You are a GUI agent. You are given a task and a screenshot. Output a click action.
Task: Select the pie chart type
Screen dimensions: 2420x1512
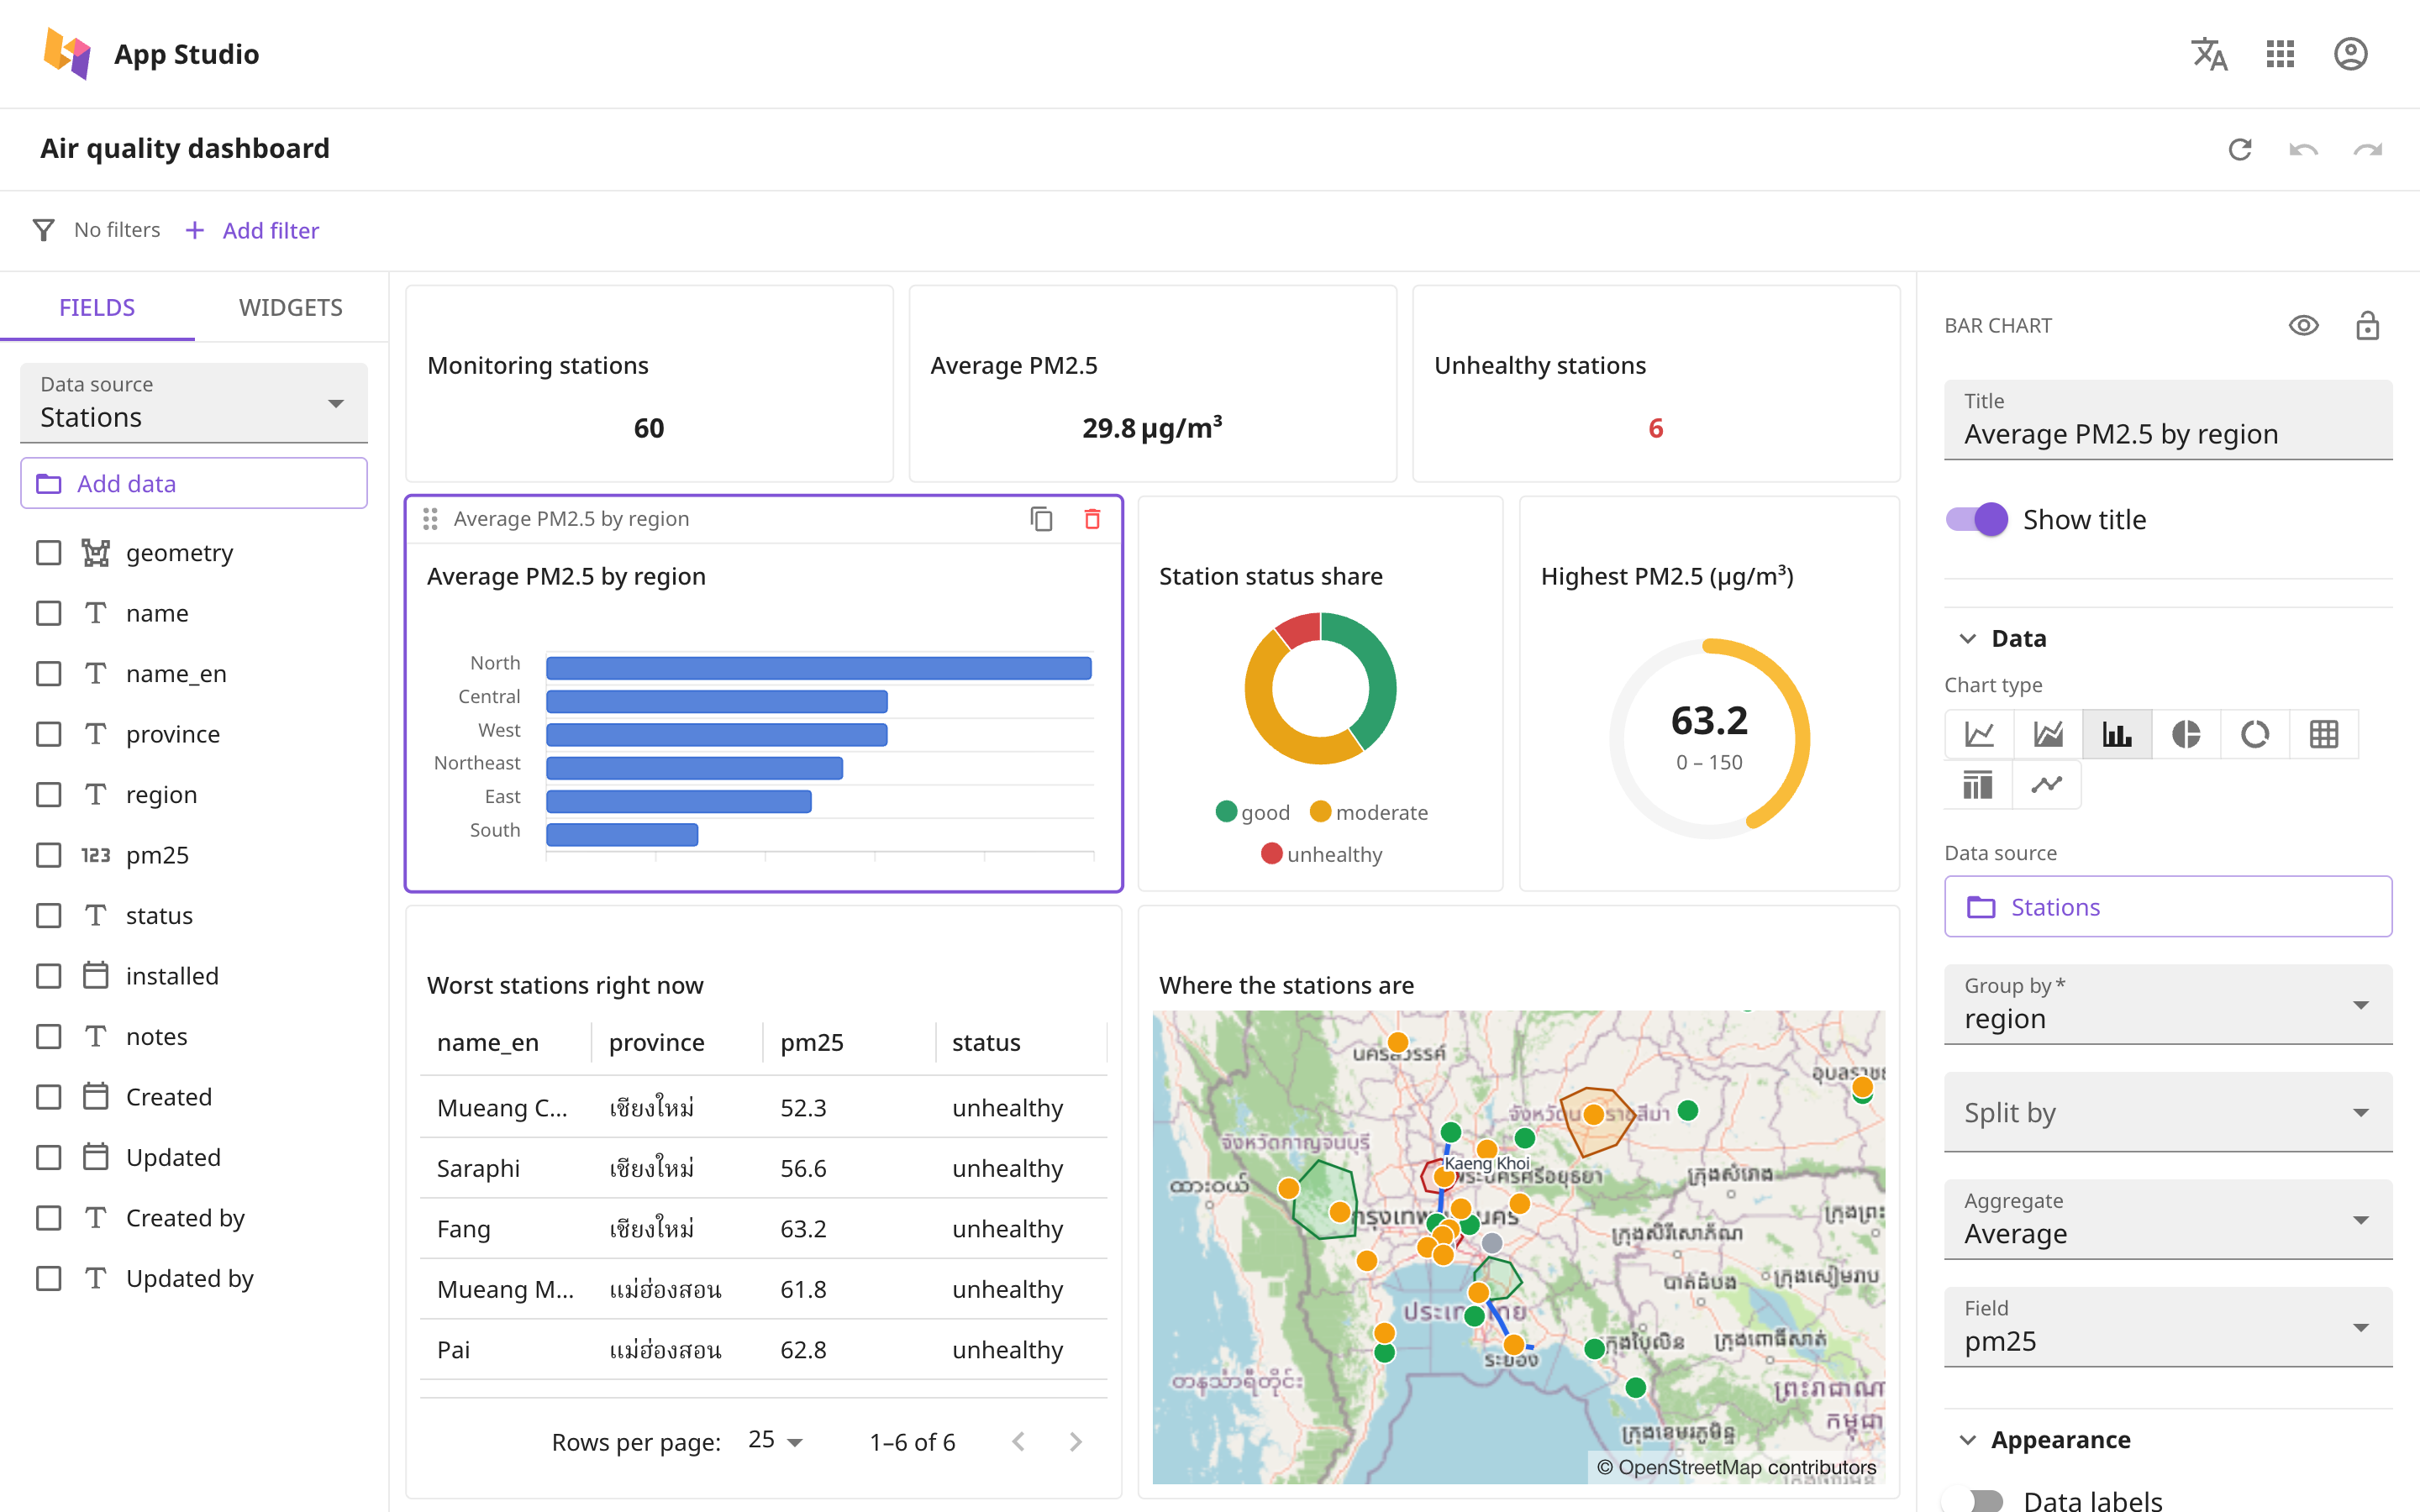pyautogui.click(x=2186, y=735)
